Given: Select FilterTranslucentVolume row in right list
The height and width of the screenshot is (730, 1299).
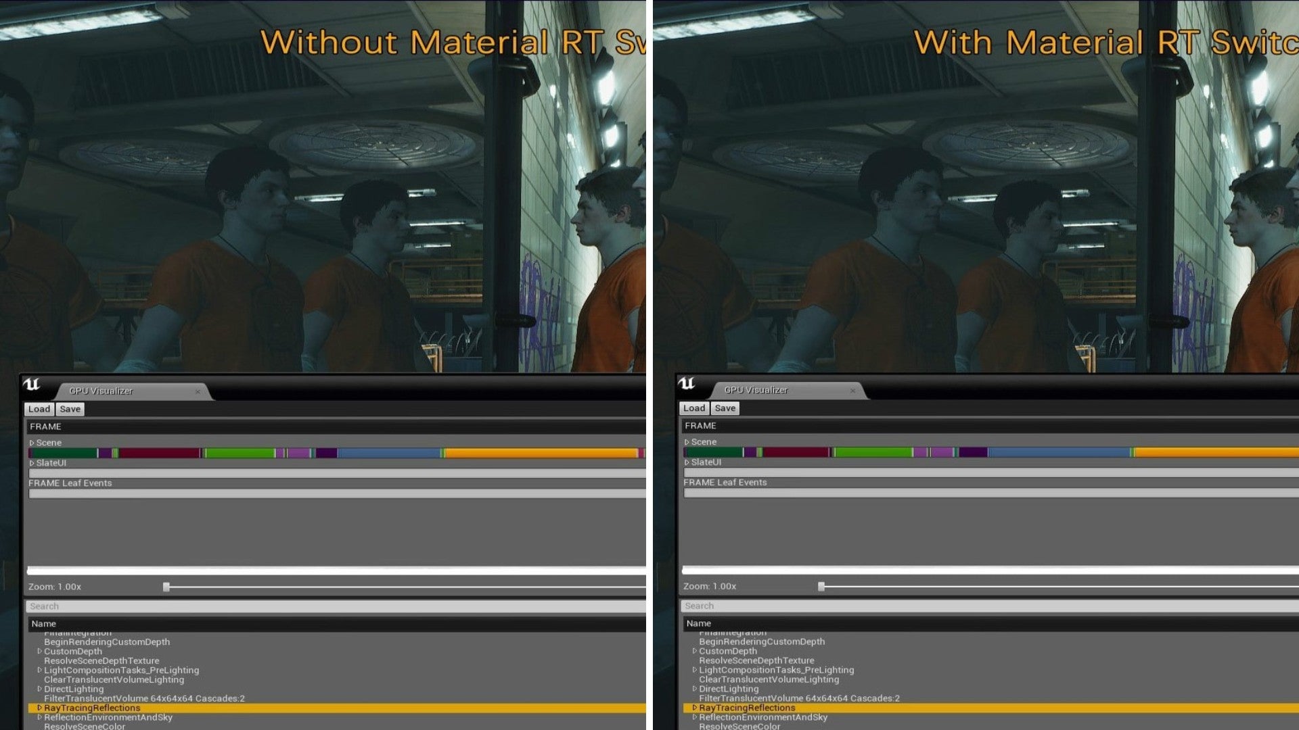Looking at the screenshot, I should [799, 699].
